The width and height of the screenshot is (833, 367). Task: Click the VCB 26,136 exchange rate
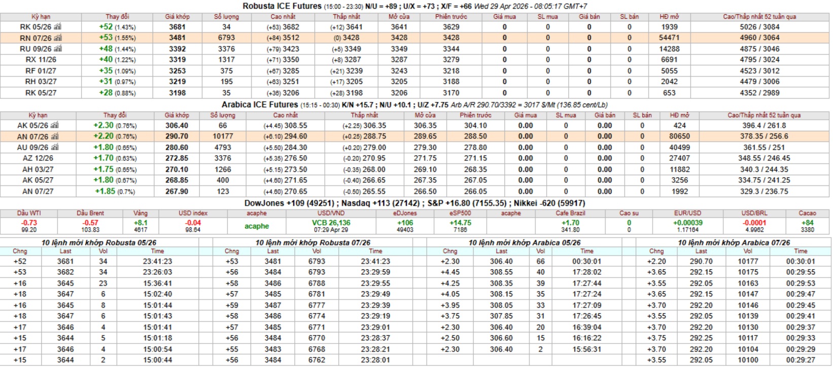331,223
